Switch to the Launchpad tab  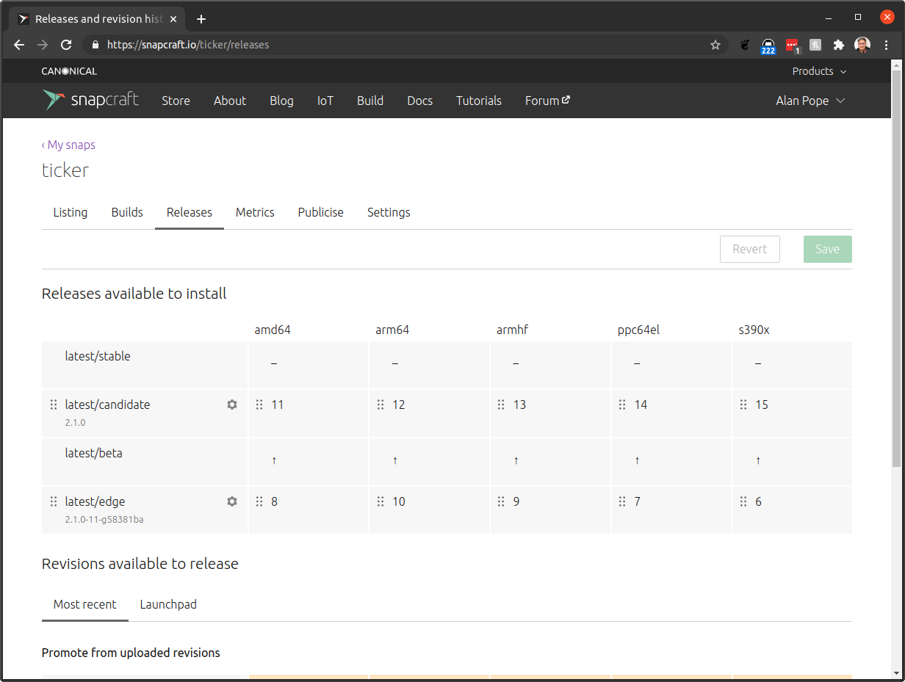168,604
